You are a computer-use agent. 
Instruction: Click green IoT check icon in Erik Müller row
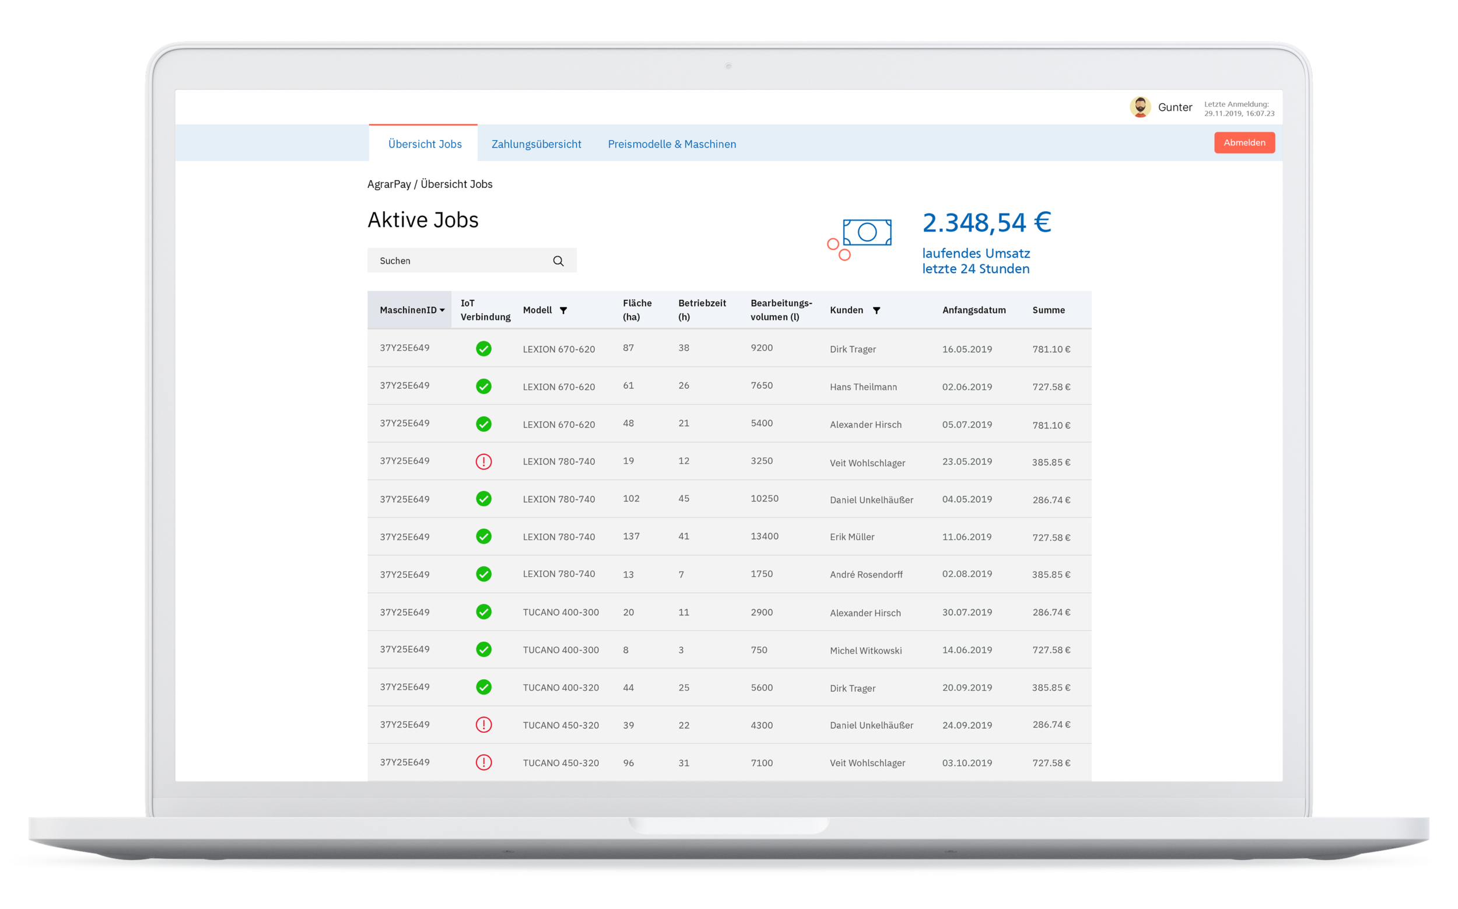tap(483, 536)
